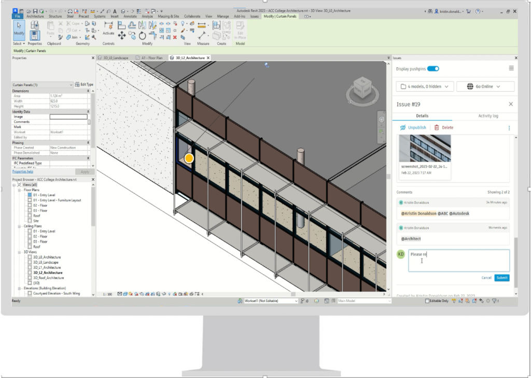Open the three-dot issue options menu
Image resolution: width=531 pixels, height=378 pixels.
pos(509,127)
